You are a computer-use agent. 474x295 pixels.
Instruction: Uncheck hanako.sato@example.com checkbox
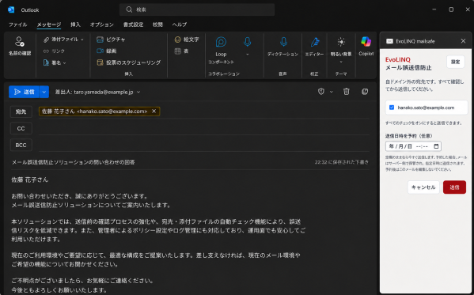tap(392, 108)
